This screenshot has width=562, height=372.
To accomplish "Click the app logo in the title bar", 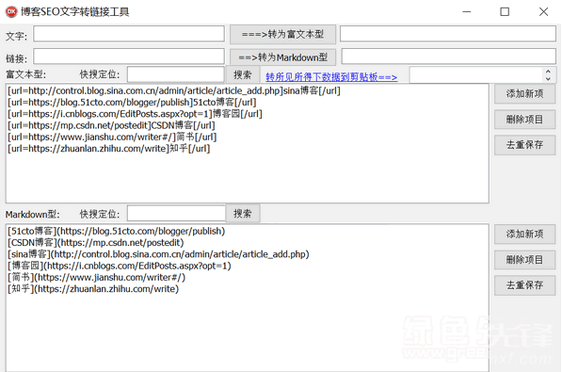I will [x=11, y=11].
